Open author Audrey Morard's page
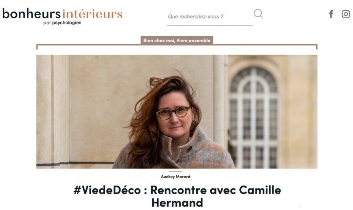The height and width of the screenshot is (210, 353). click(176, 177)
